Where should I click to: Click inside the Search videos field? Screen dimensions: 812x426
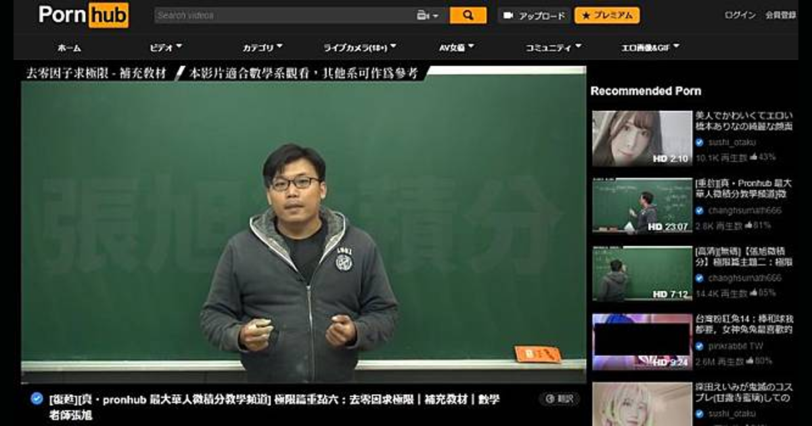pyautogui.click(x=284, y=15)
